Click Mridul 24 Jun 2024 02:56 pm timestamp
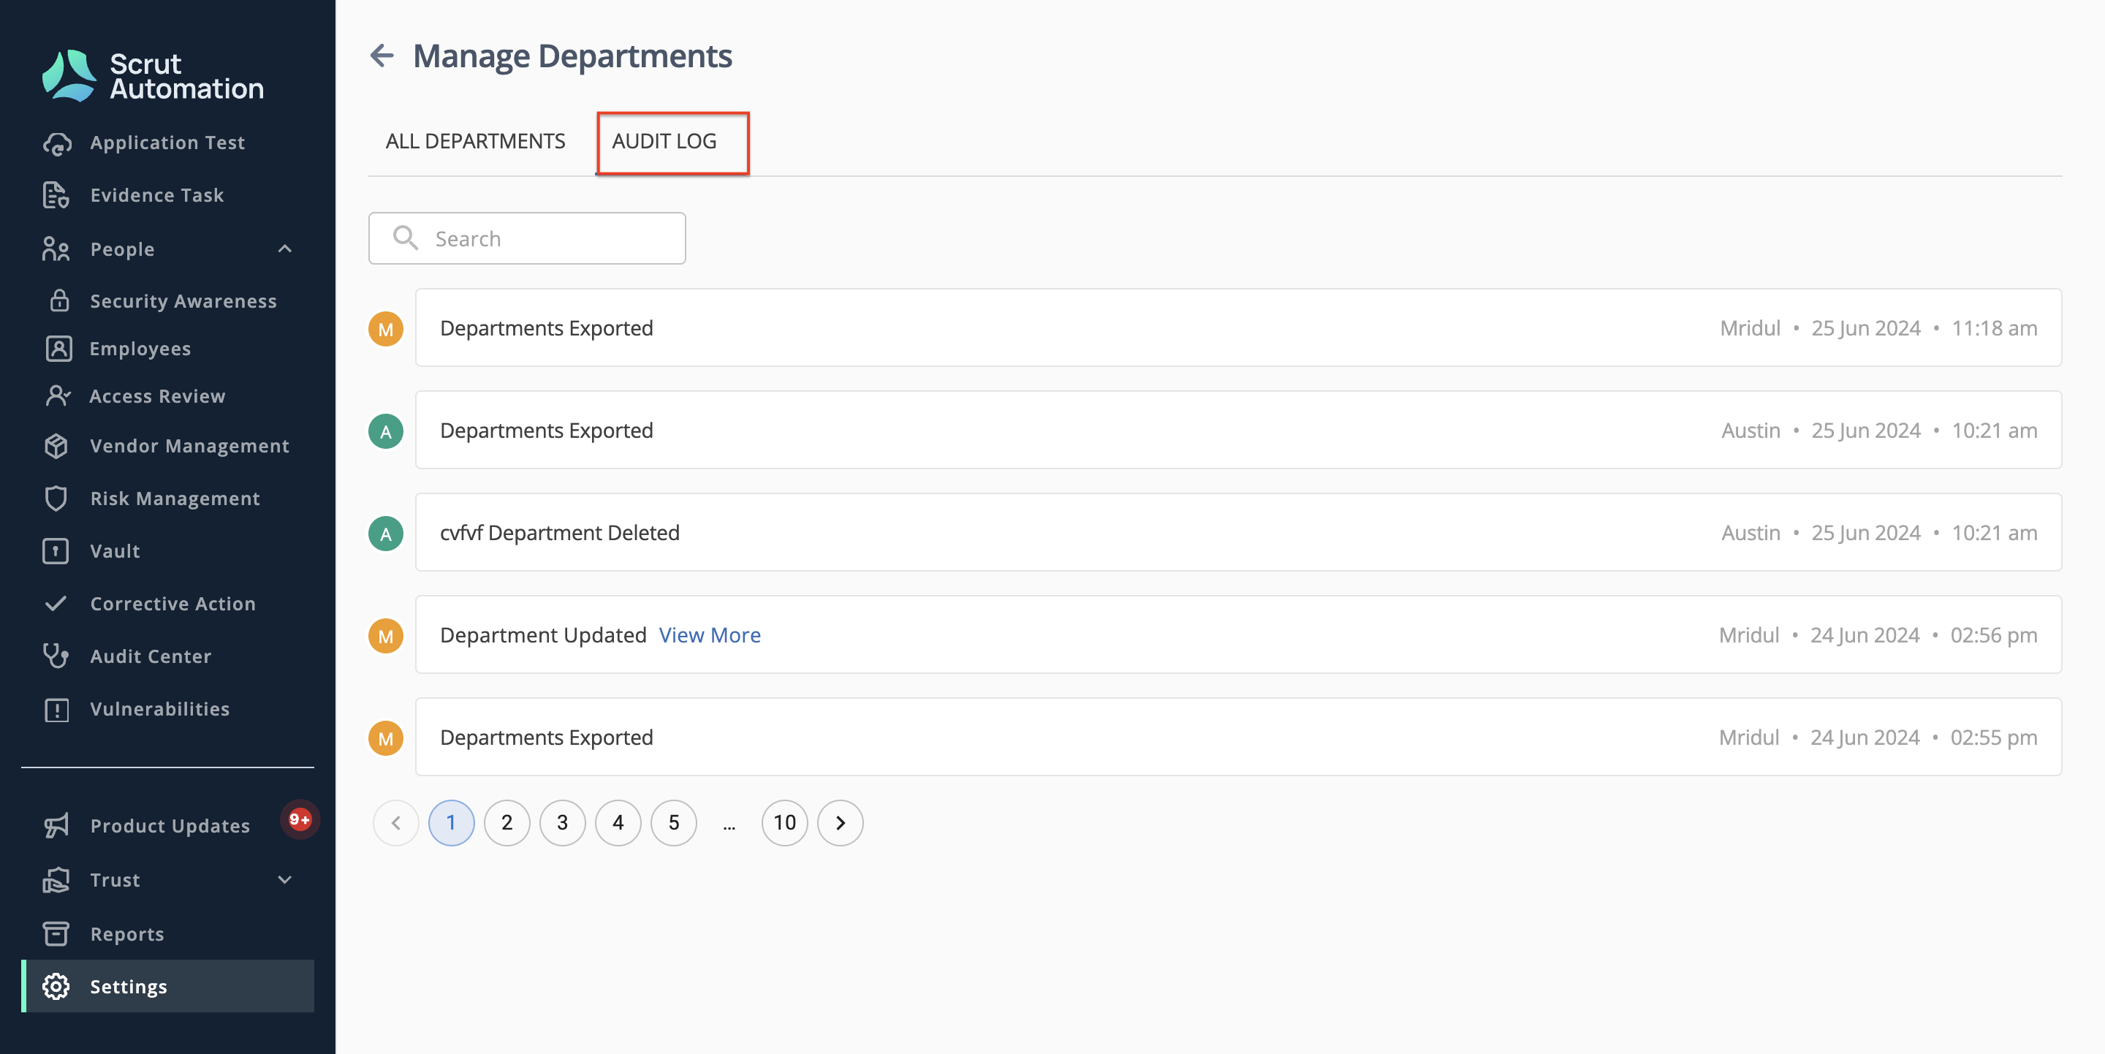Screen dimensions: 2105x1054 tap(1878, 635)
